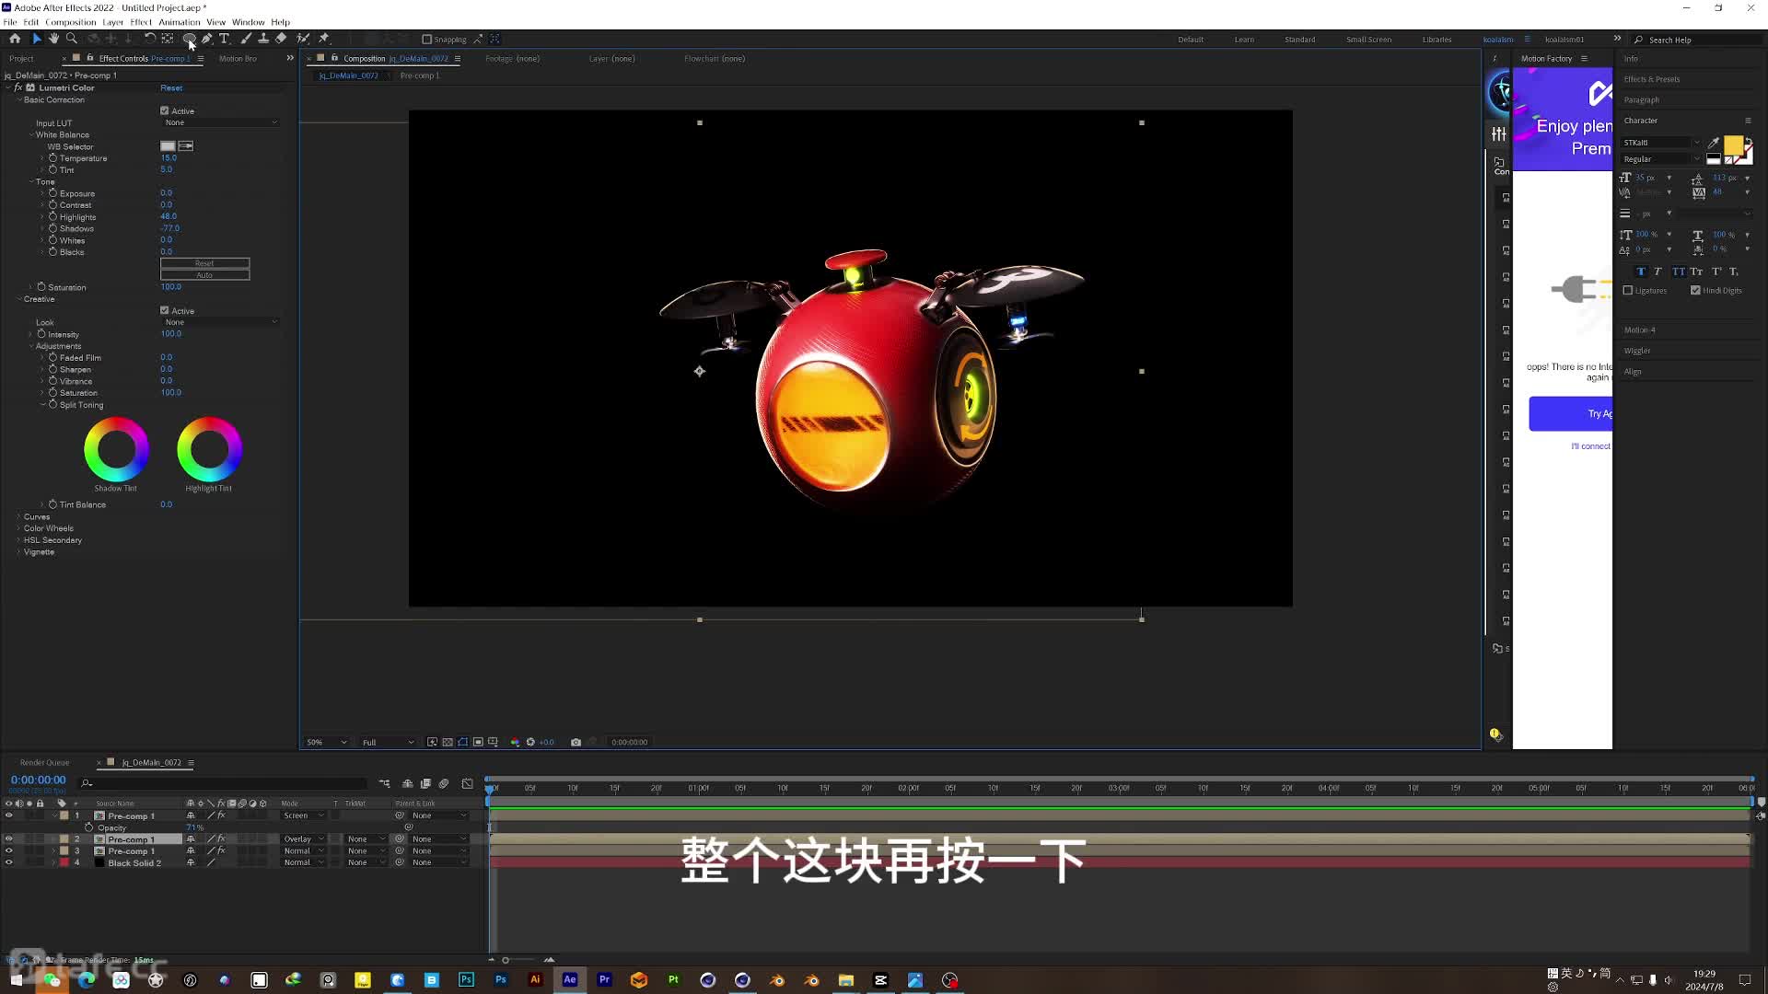This screenshot has width=1768, height=994.
Task: Expand the Vignette section
Action: click(x=18, y=552)
